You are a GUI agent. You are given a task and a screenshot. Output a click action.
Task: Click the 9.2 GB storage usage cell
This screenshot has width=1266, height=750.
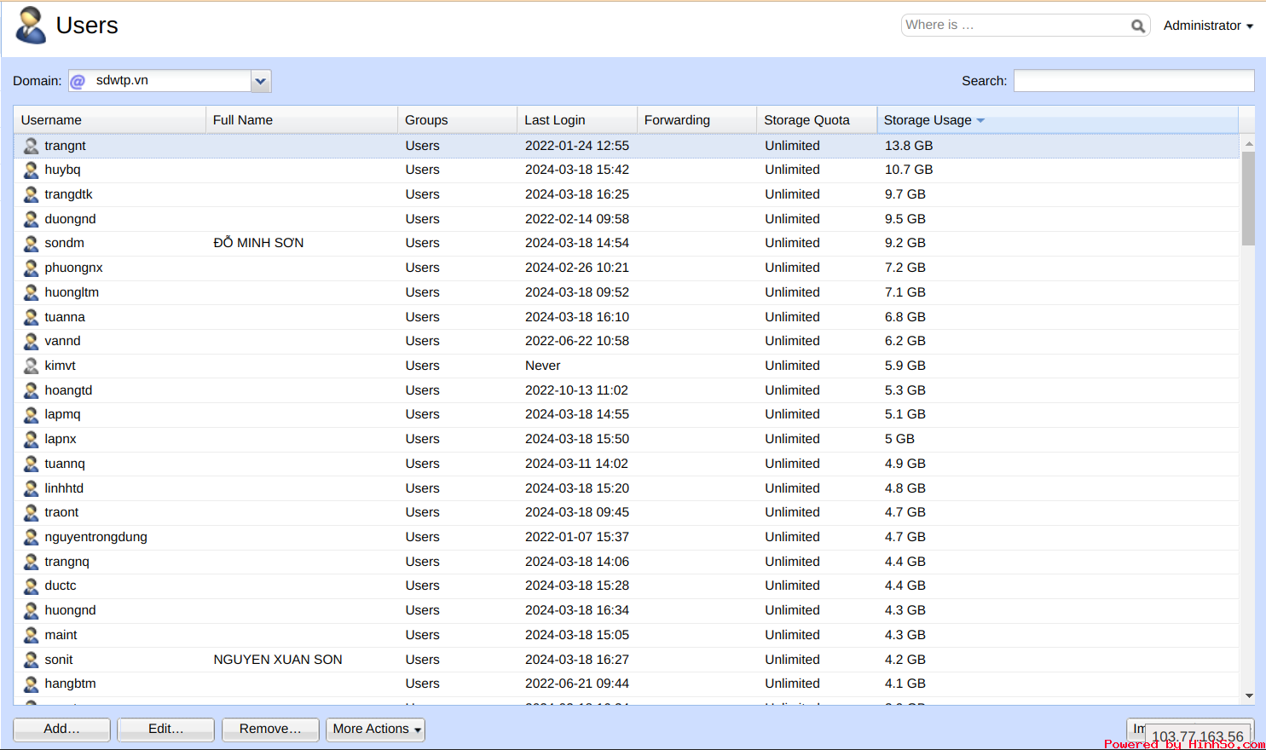905,244
